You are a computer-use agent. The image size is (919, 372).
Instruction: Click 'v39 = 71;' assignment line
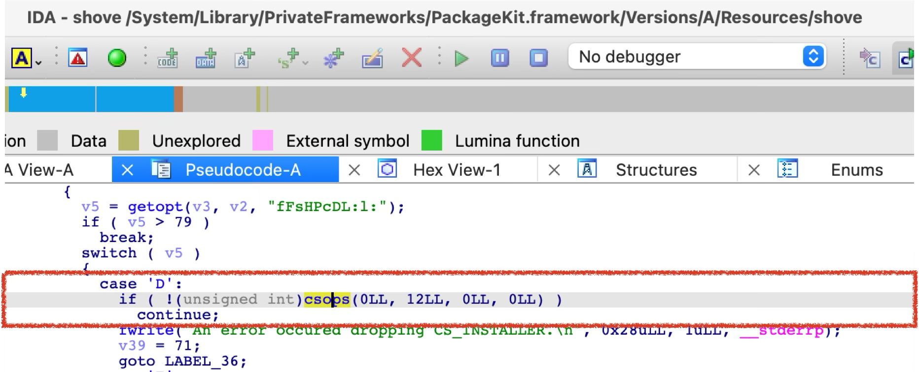pos(159,346)
